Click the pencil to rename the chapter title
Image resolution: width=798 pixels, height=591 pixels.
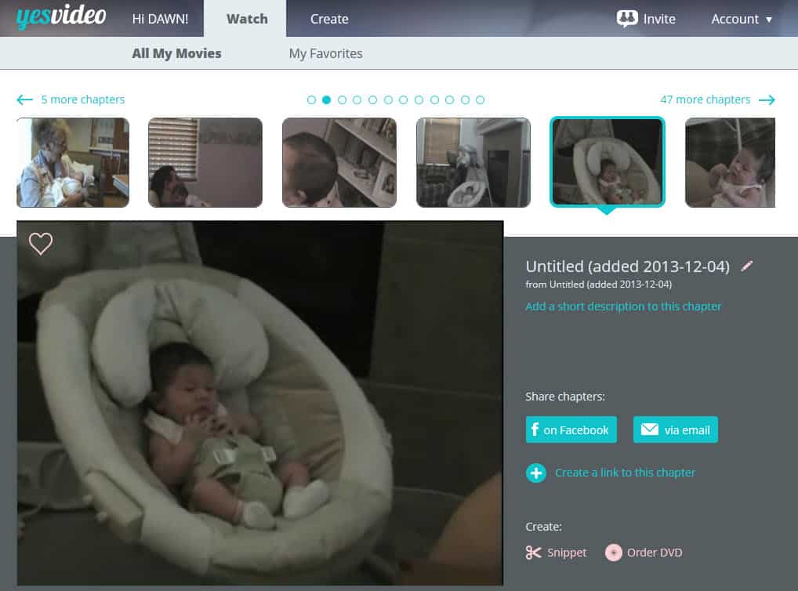[x=746, y=266]
